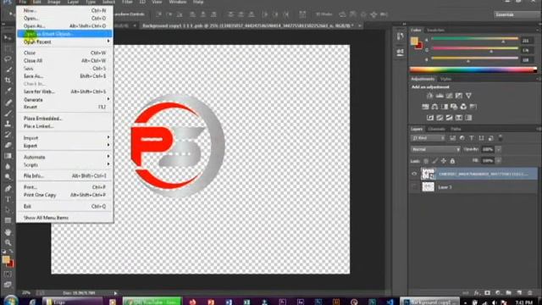Add an Exposure adjustment
Screen dimensions: 542x305
[x=459, y=96]
